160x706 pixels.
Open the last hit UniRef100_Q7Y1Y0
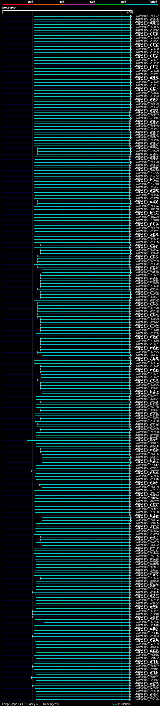pos(146,699)
